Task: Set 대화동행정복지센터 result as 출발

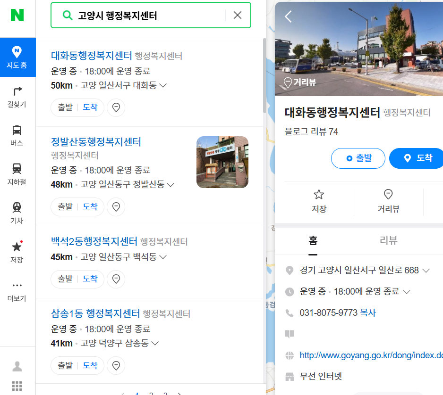Action: pos(65,107)
